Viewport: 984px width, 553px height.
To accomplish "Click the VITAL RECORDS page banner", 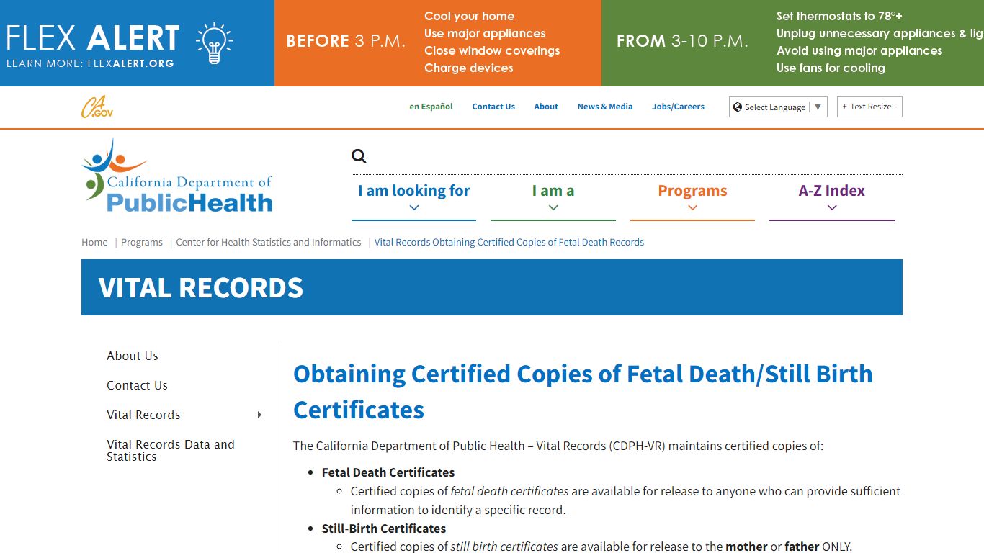I will [x=492, y=287].
